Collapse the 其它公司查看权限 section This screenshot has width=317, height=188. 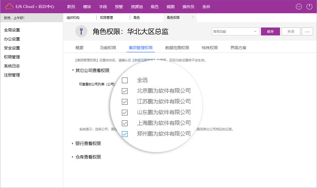[x=73, y=70]
